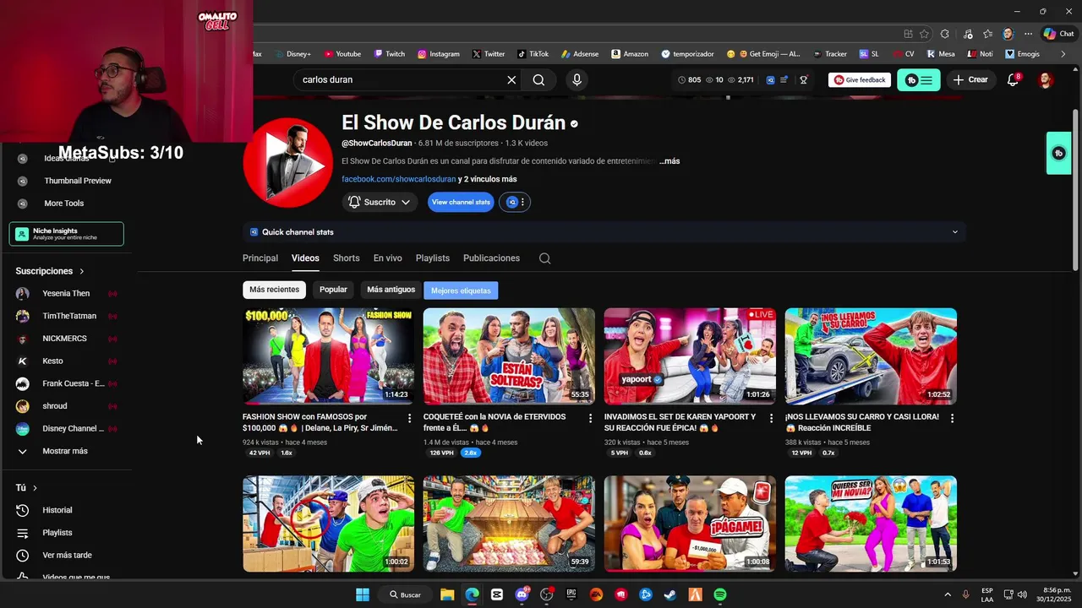Viewport: 1082px width, 608px height.
Task: Open TimTheTatman subscription
Action: [x=68, y=316]
